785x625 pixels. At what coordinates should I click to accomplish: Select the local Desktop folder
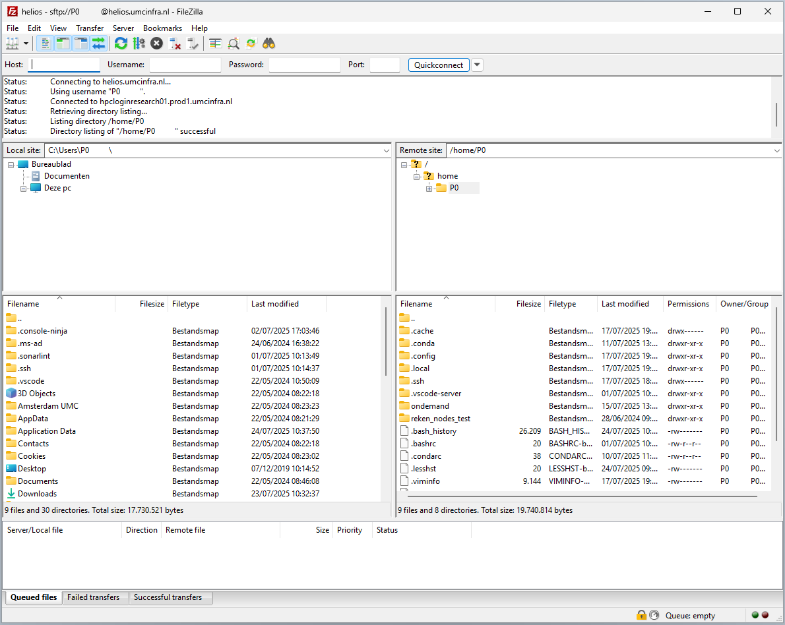32,468
